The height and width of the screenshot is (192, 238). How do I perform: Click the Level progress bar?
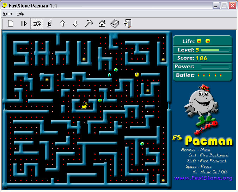[215, 50]
